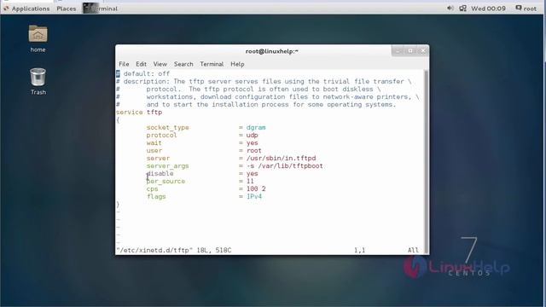Screen dimensions: 546x307
Task: Minimize the terminal window
Action: pyautogui.click(x=398, y=51)
